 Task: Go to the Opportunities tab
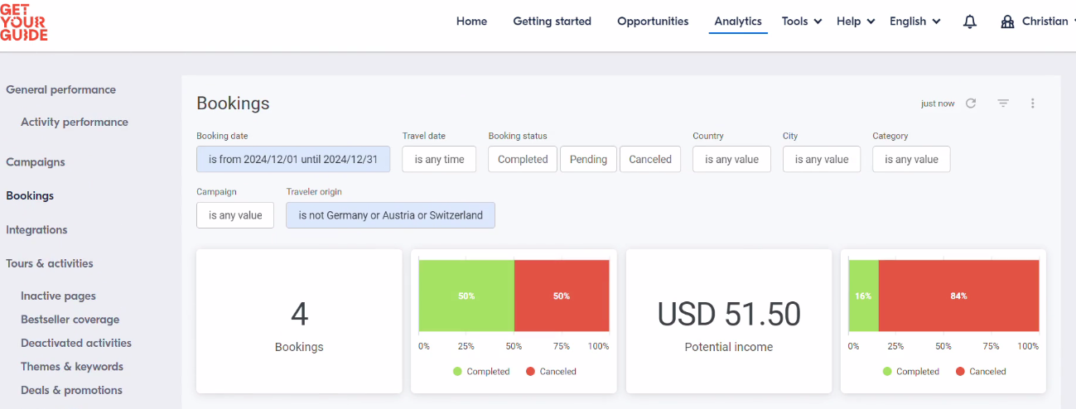click(x=653, y=22)
